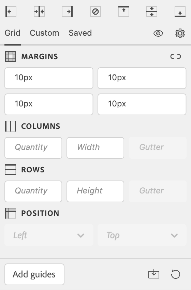Add guide to bottom edge
Image resolution: width=191 pixels, height=290 pixels.
pos(180,12)
